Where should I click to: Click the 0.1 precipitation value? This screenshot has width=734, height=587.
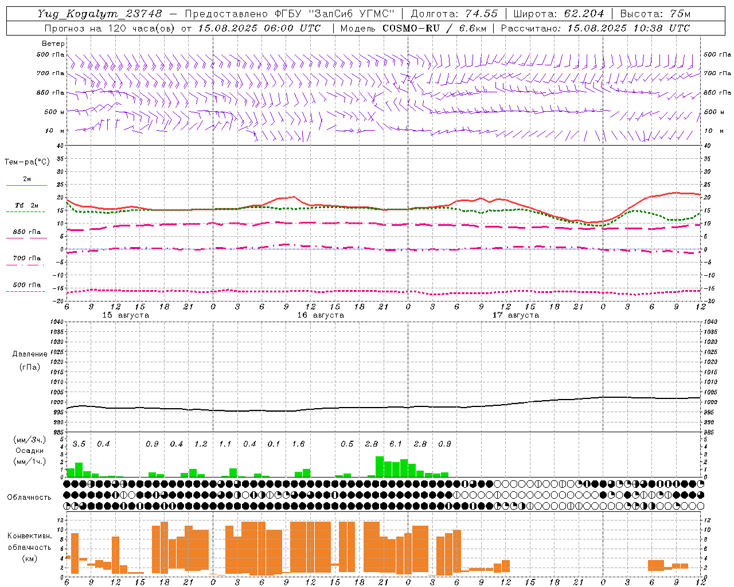[274, 444]
